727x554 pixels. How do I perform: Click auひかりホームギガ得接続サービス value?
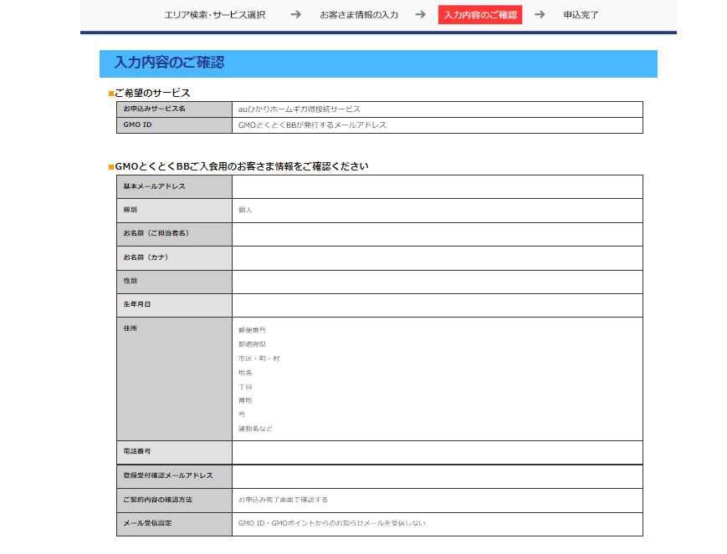(299, 109)
